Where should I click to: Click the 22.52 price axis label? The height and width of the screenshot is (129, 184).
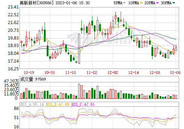pos(13,15)
